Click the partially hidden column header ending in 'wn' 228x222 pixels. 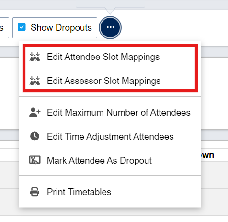point(207,155)
